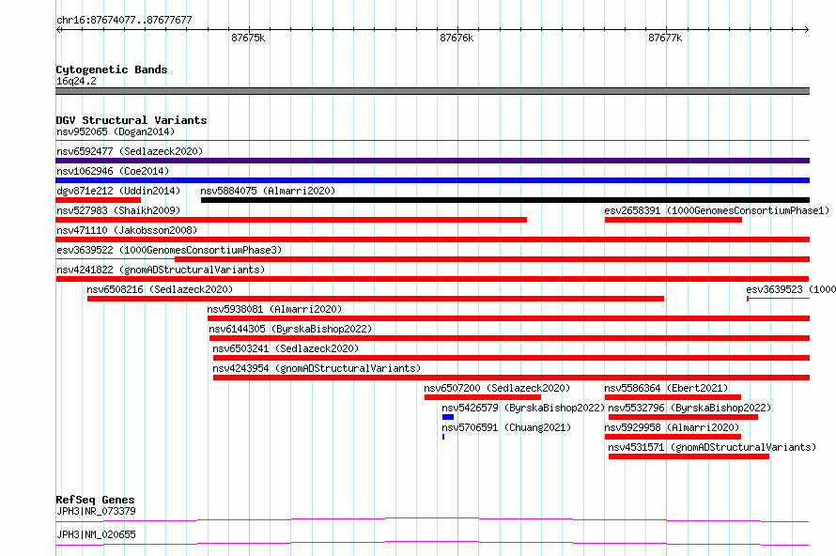Click the red bar under nsv5532796

pyautogui.click(x=683, y=417)
